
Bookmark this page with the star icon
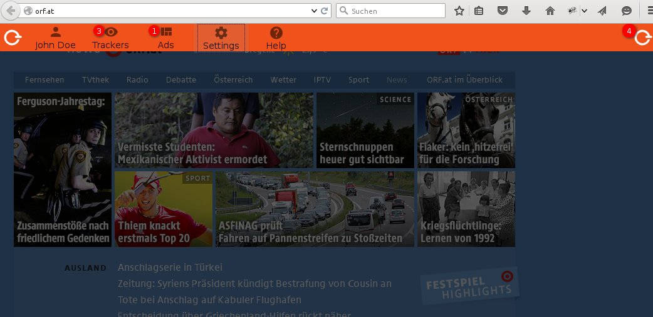click(459, 11)
